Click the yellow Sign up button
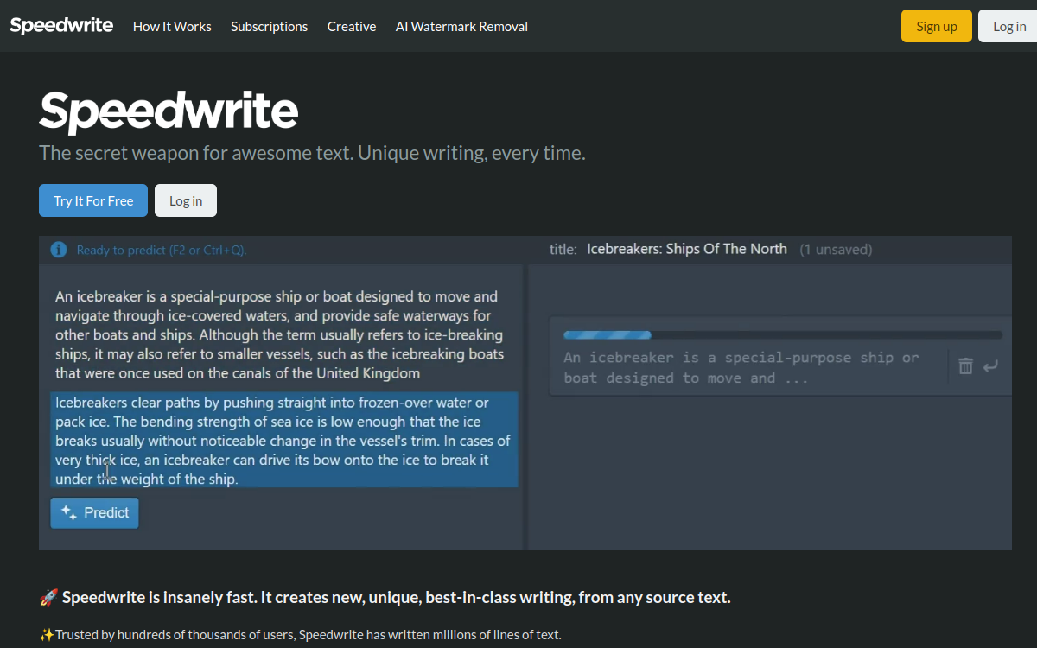The image size is (1037, 648). [937, 26]
